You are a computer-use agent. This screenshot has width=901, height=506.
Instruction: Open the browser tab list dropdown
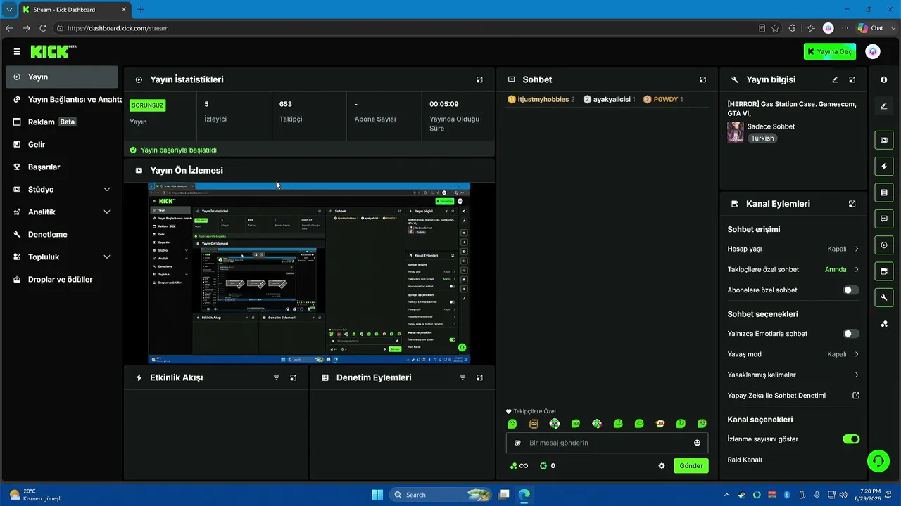click(x=9, y=10)
